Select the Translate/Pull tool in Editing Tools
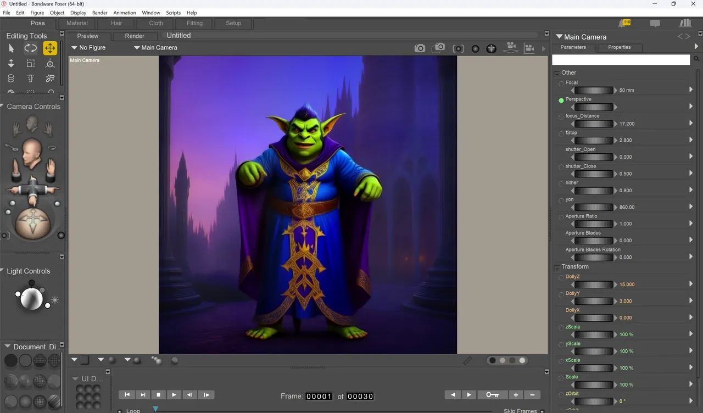Screen dimensions: 703x413 click(50, 48)
